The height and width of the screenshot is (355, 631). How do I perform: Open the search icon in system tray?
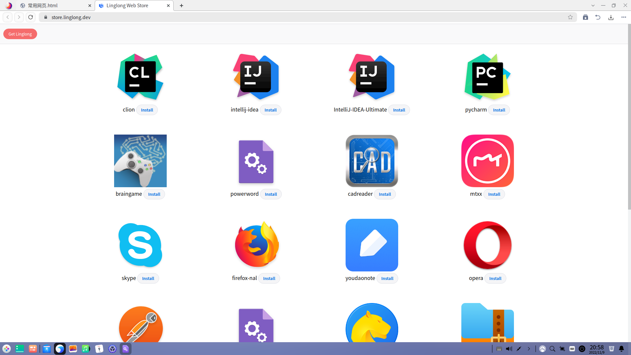pyautogui.click(x=552, y=349)
